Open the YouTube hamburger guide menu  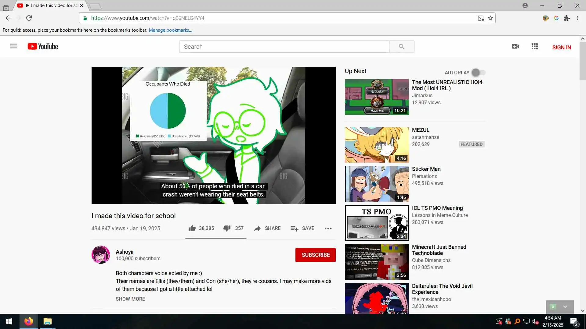coord(14,46)
